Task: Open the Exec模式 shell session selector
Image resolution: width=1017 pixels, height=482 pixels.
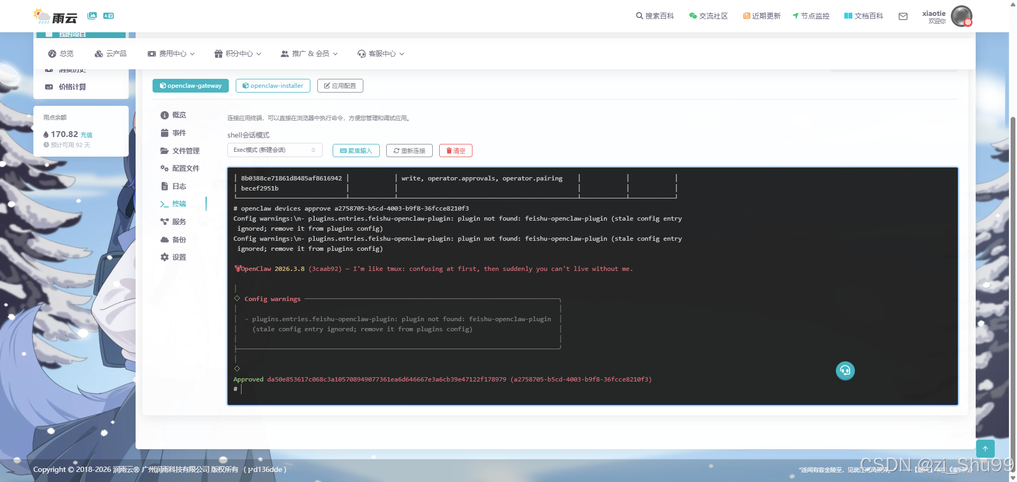Action: point(274,150)
